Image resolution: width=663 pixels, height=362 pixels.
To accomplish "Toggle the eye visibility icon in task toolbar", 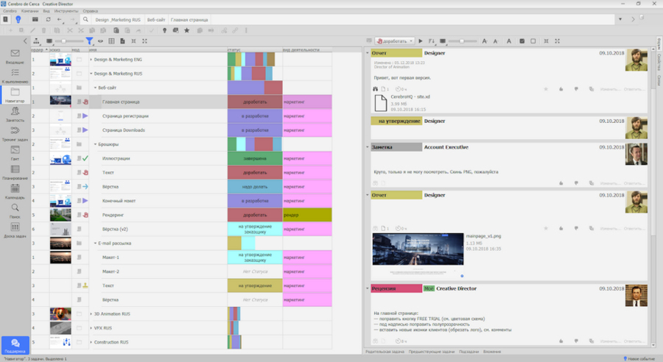I will [100, 41].
